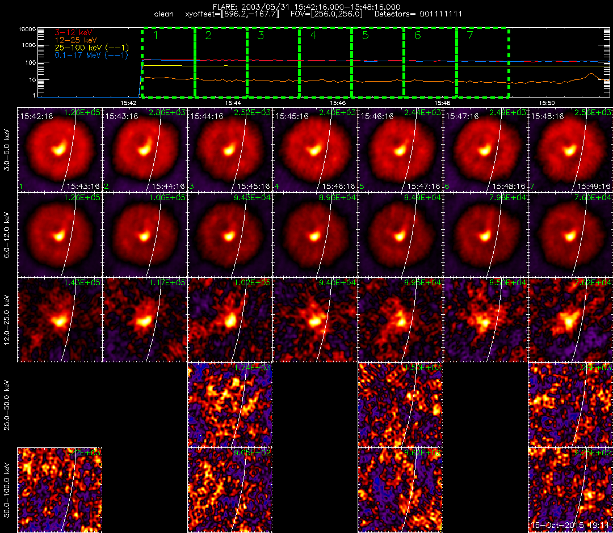Click the '15:42' time axis label
This screenshot has width=613, height=533.
128,103
